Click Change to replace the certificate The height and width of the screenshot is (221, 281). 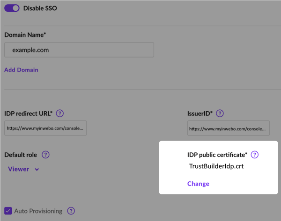[x=198, y=184]
